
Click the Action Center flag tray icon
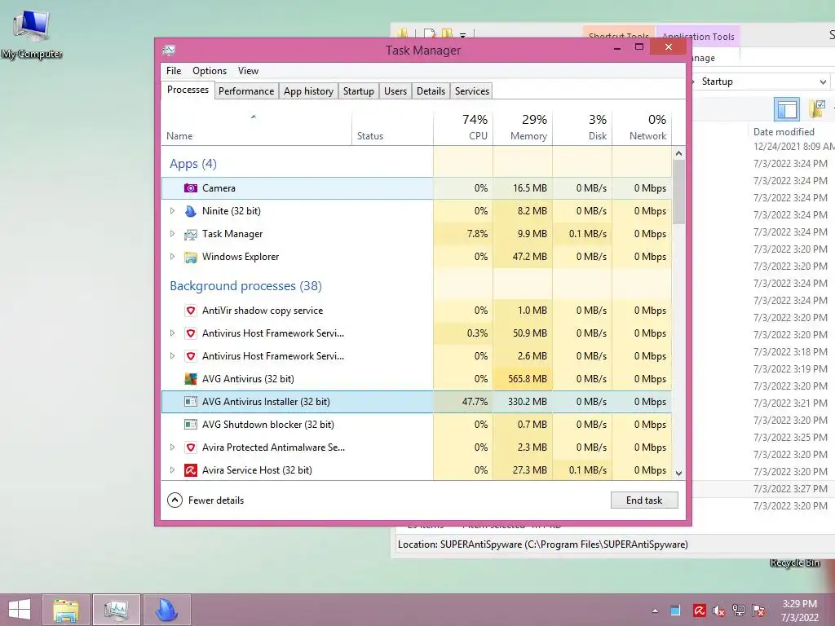[x=758, y=611]
